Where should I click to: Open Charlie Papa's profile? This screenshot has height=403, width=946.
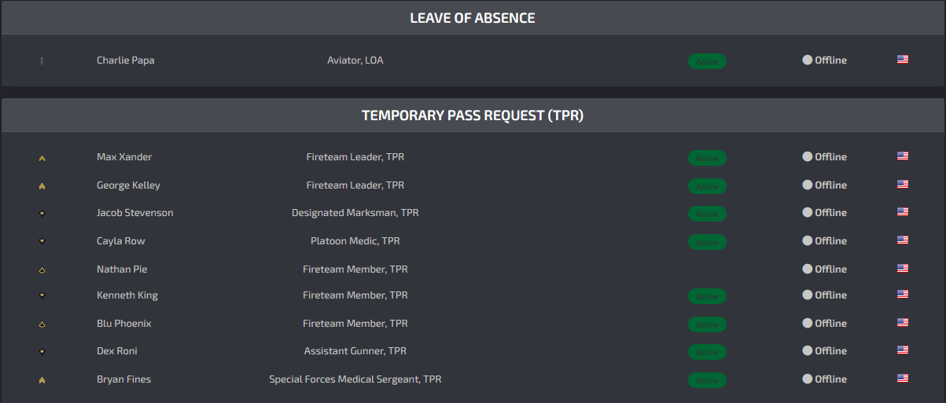coord(126,60)
